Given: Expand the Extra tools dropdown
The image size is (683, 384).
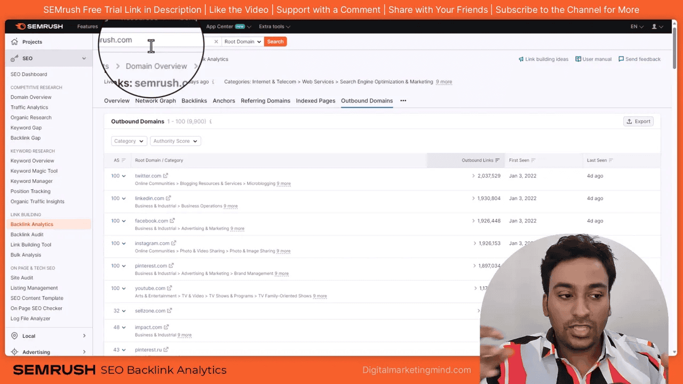Looking at the screenshot, I should pyautogui.click(x=274, y=26).
